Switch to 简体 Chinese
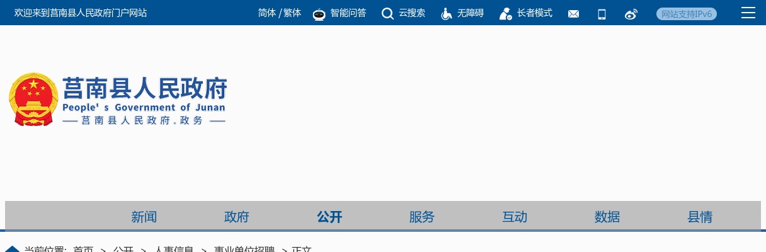This screenshot has width=766, height=252. tap(267, 13)
